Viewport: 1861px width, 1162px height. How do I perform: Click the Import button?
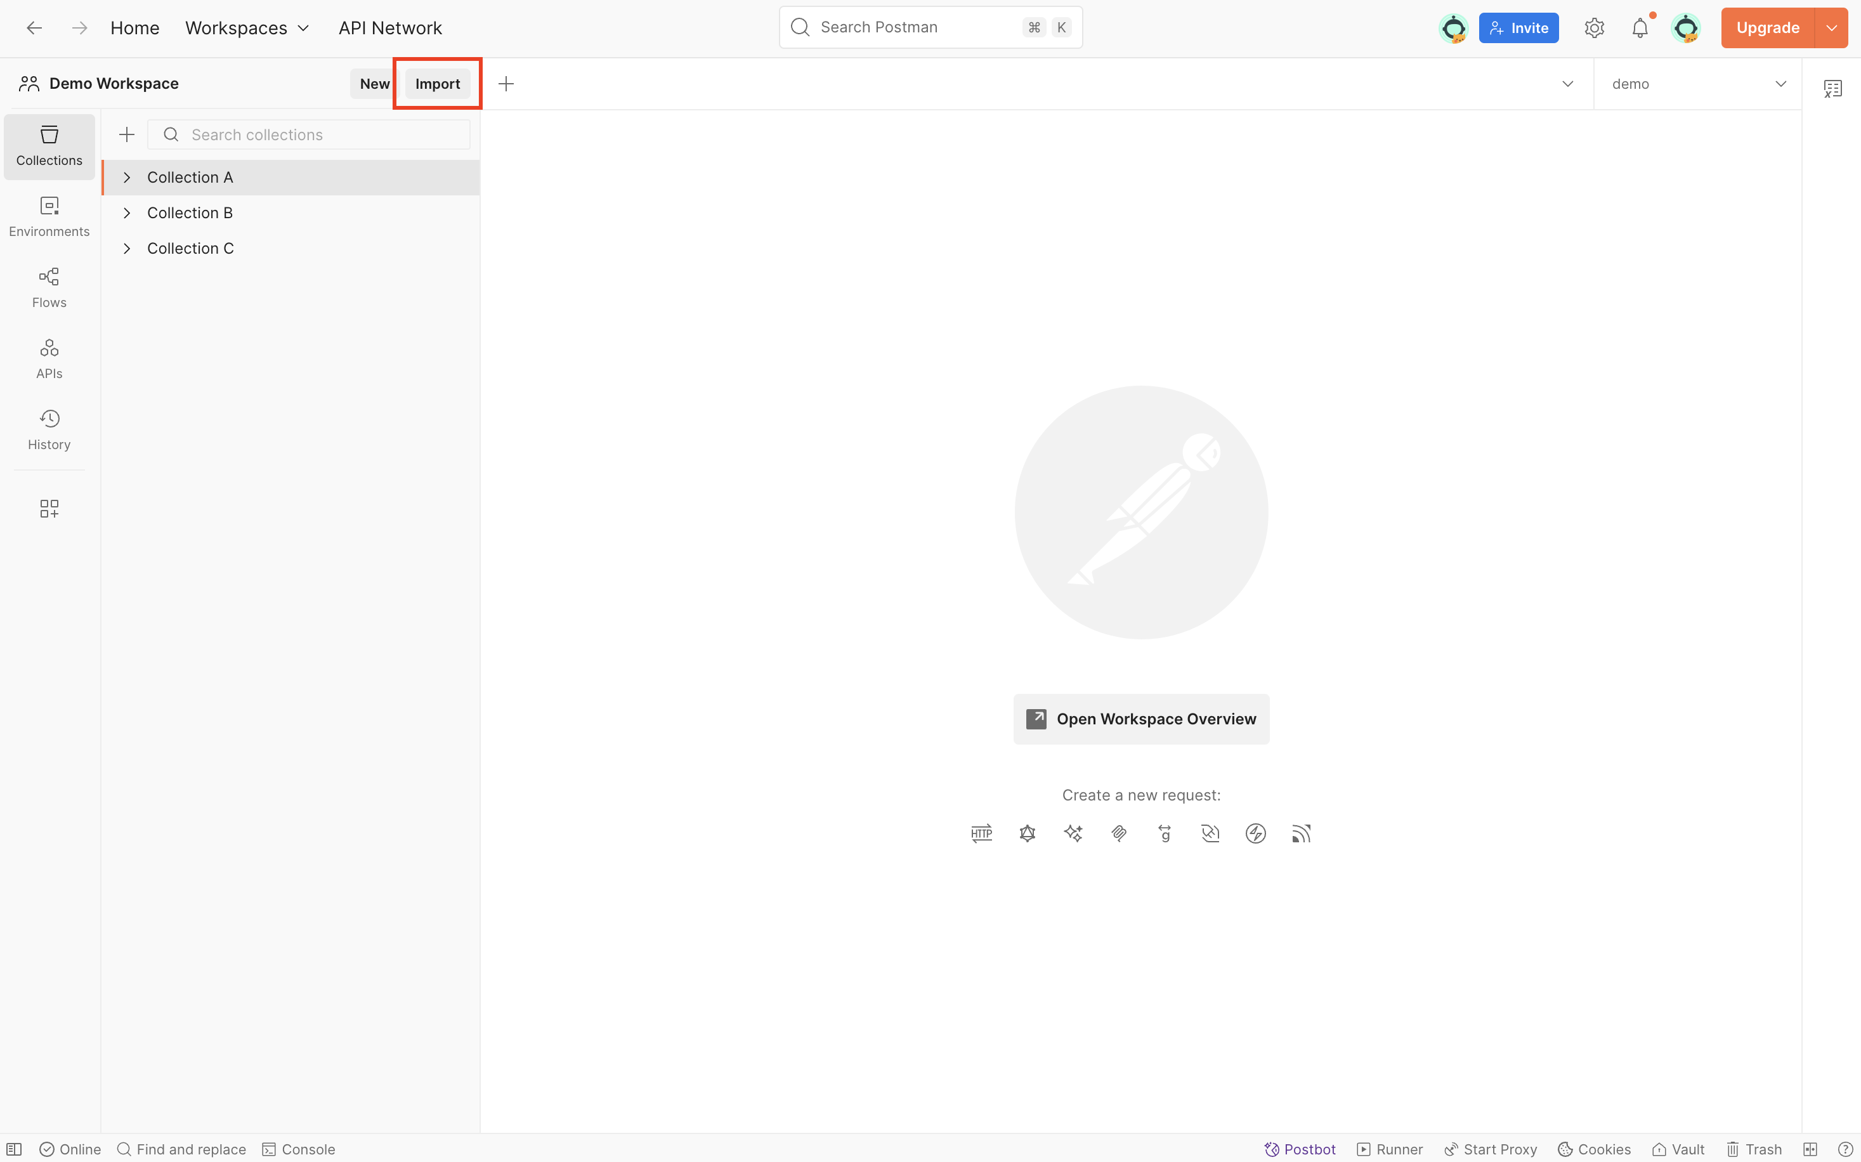tap(437, 84)
